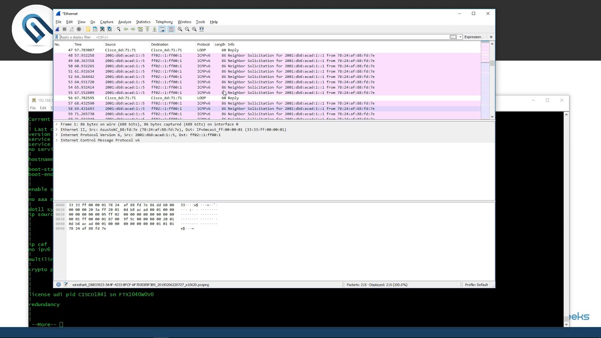
Task: Reset text to normal size
Action: [194, 29]
